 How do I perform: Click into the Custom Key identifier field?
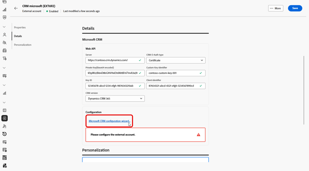coord(176,73)
